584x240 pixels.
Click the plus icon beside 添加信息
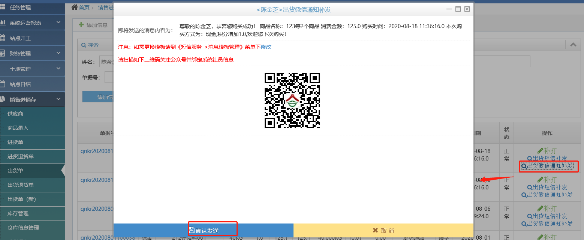81,25
